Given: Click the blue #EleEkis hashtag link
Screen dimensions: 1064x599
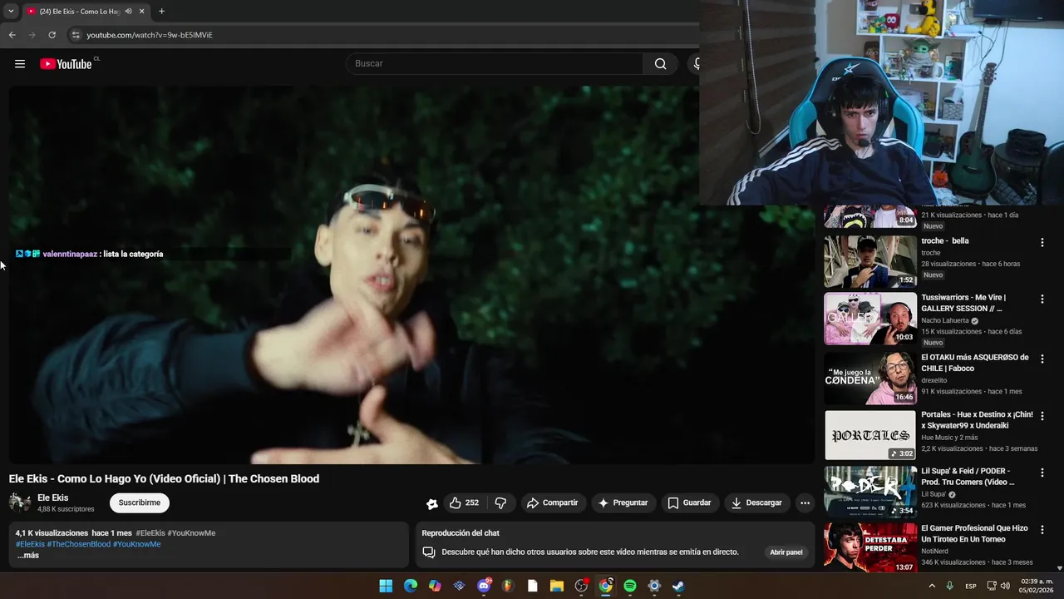Looking at the screenshot, I should tap(30, 544).
